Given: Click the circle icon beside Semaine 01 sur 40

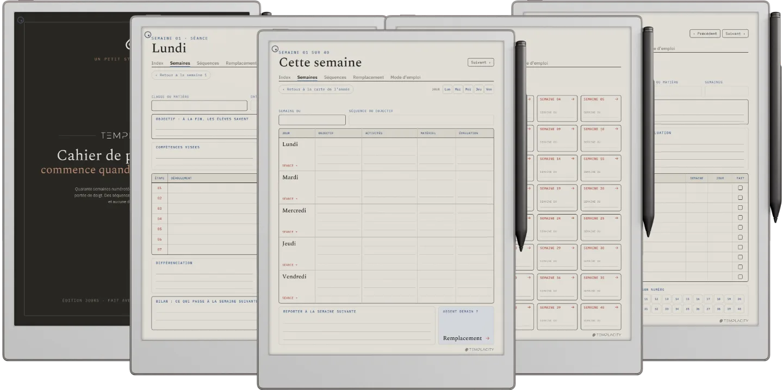Looking at the screenshot, I should 275,48.
